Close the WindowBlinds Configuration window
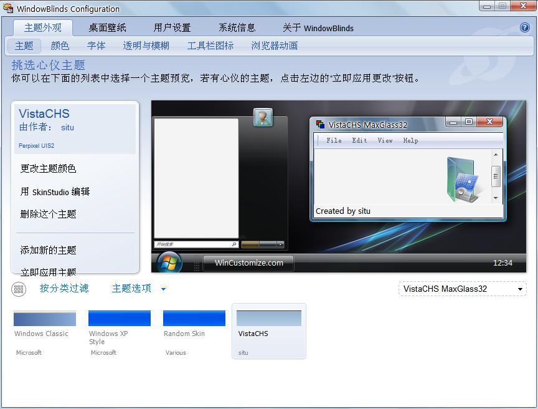Screen dimensions: 538x409 [523, 6]
